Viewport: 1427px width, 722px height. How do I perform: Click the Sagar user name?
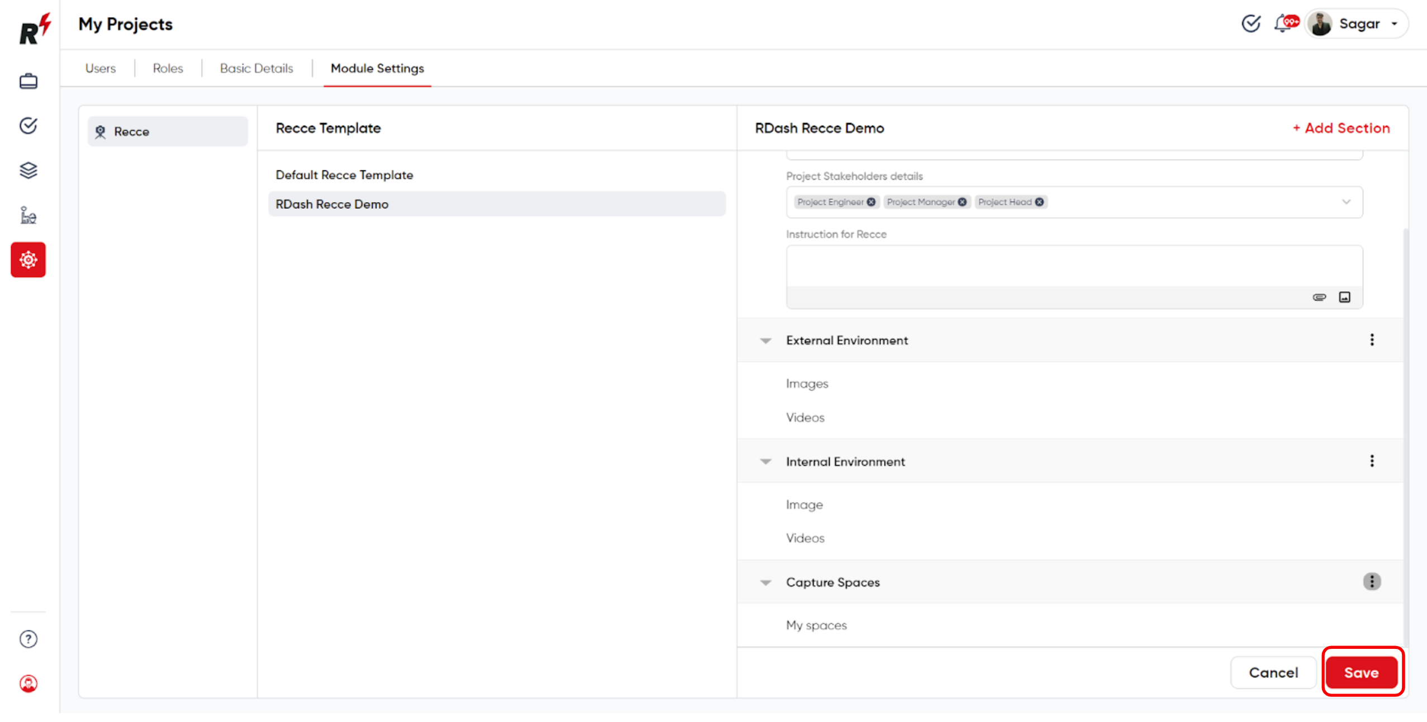[x=1359, y=24]
